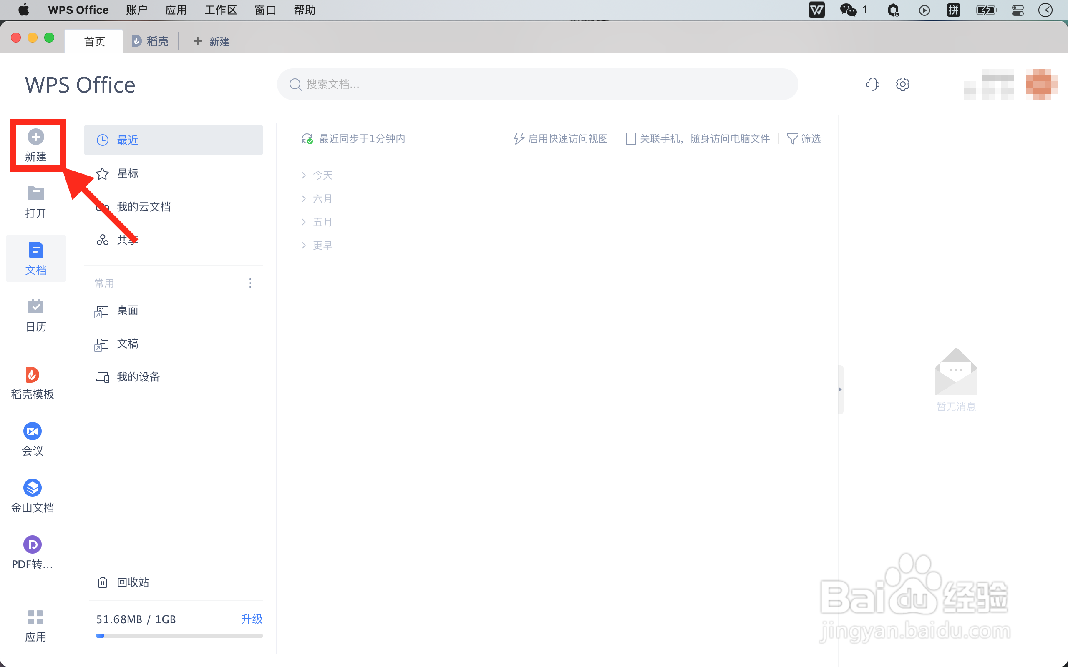Viewport: 1068px width, 667px height.
Task: Switch to the 首页 tab
Action: click(94, 41)
